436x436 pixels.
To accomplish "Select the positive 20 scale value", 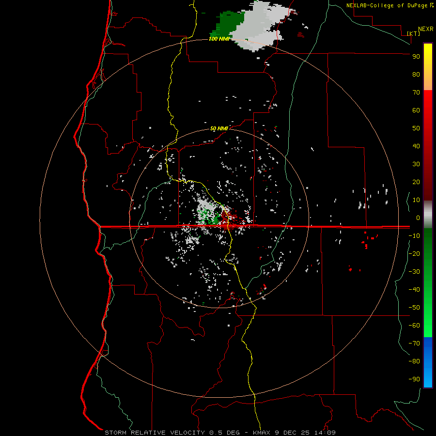I will point(416,182).
